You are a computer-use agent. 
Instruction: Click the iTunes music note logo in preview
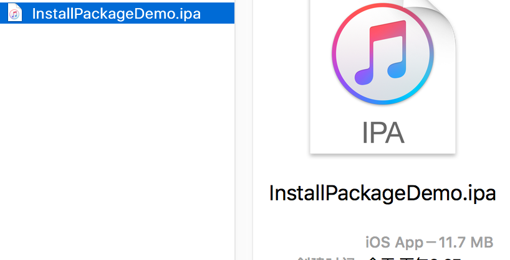383,53
